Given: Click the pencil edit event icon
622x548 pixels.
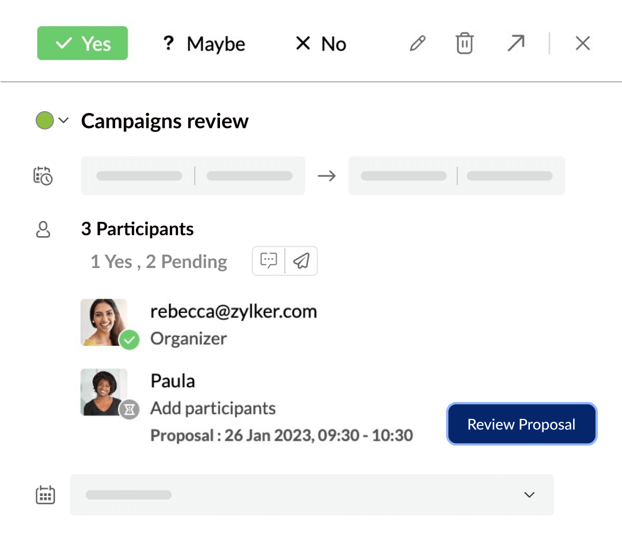Looking at the screenshot, I should coord(418,44).
